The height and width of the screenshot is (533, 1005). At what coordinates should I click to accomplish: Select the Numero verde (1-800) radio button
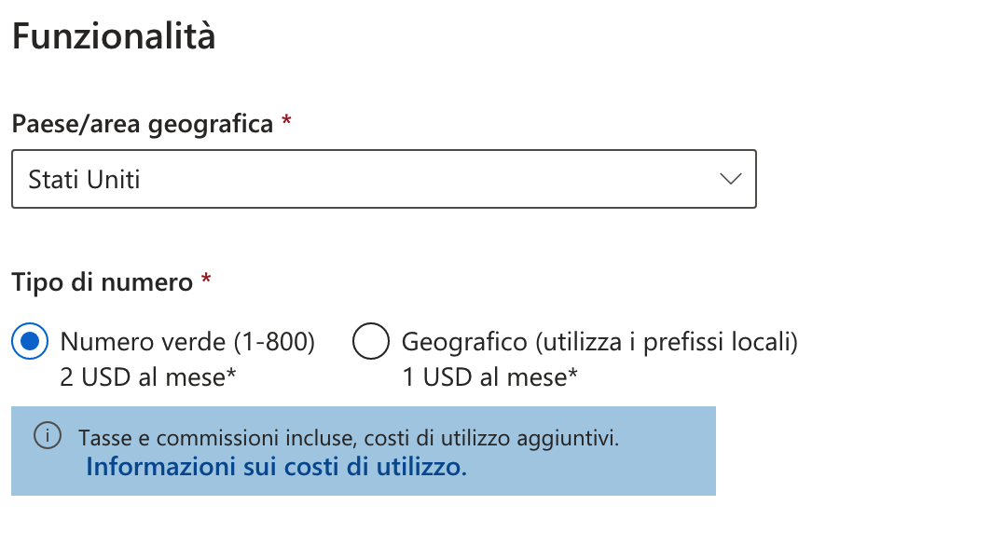(x=30, y=341)
